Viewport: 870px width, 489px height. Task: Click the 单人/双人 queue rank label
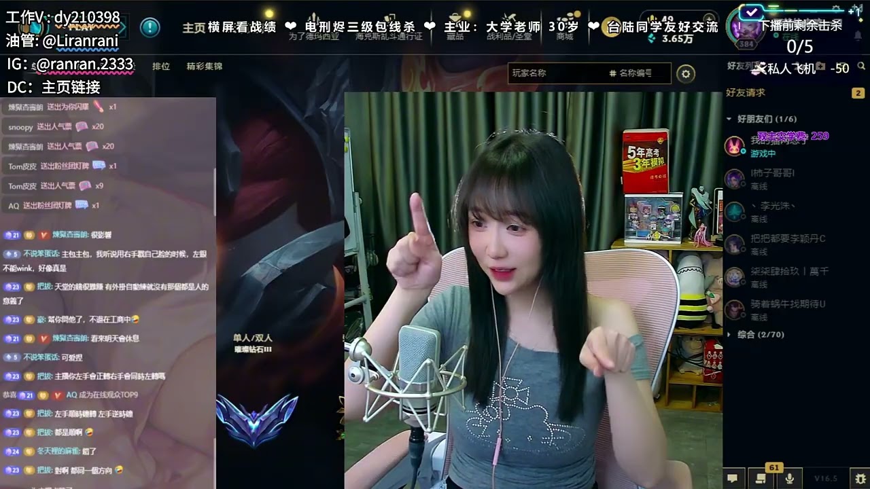pos(252,338)
